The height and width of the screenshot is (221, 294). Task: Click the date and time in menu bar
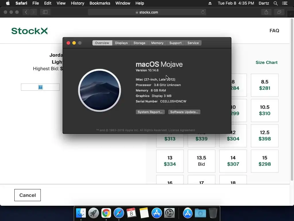click(236, 3)
